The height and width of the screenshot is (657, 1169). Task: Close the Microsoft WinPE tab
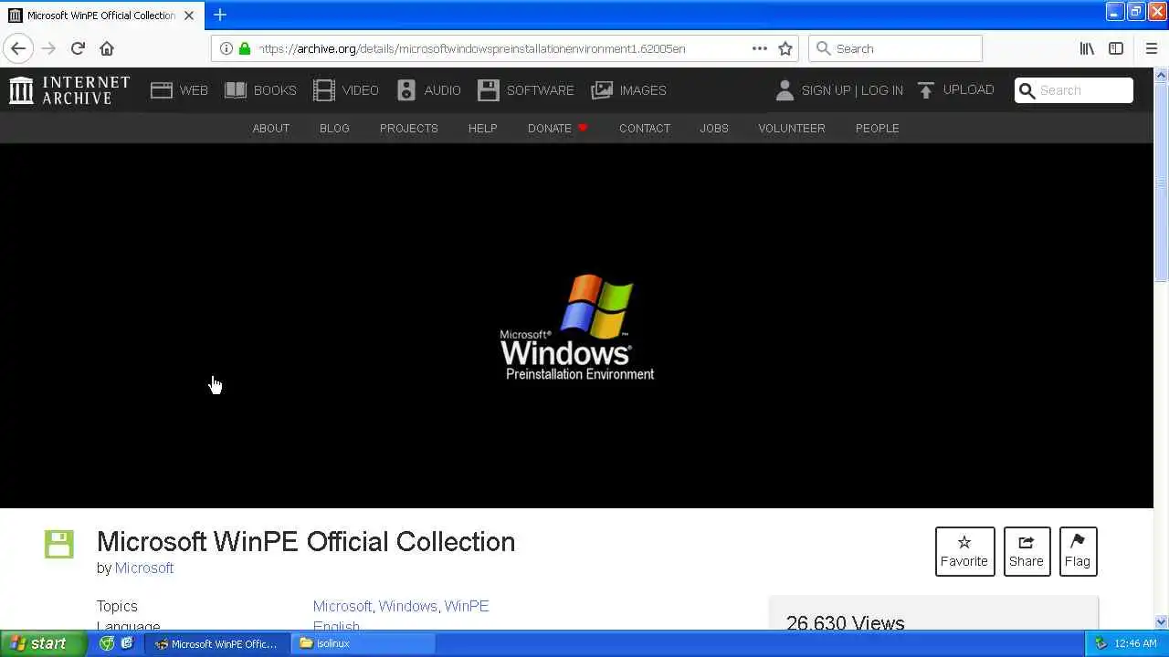point(189,16)
